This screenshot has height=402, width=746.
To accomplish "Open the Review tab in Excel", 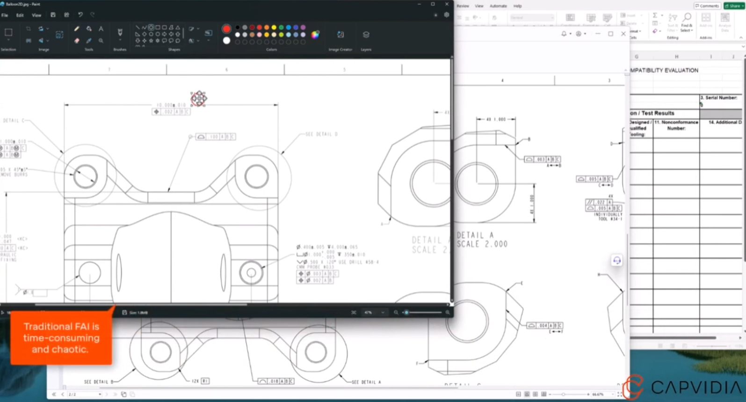I will 463,6.
